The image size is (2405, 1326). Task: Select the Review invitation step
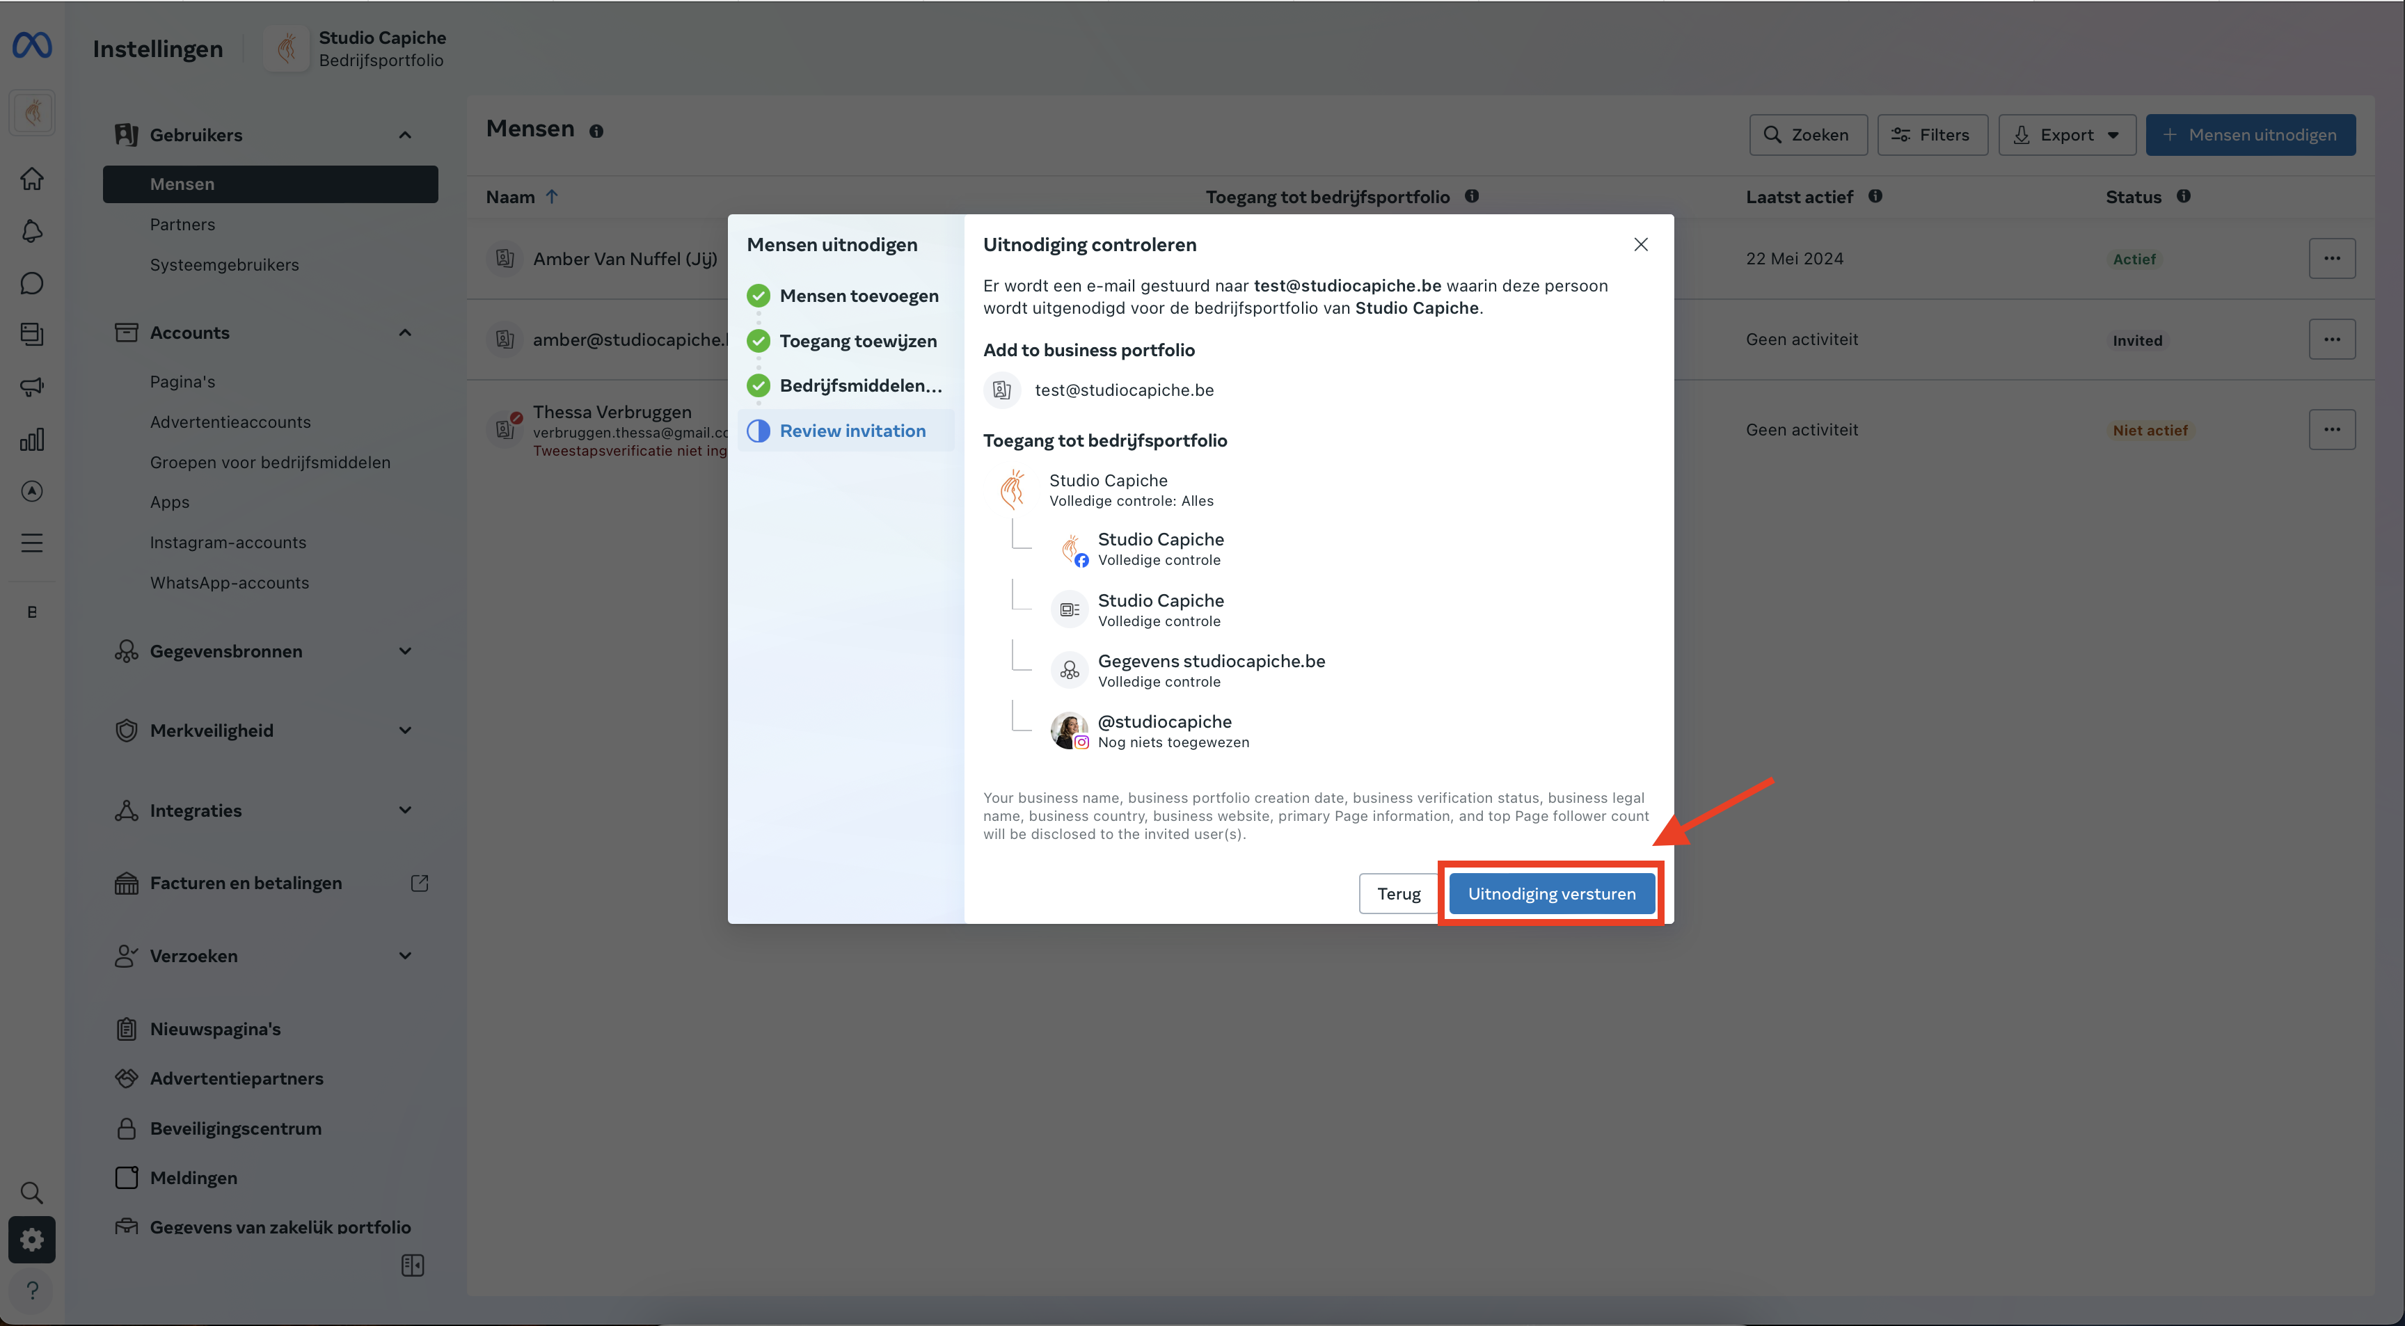tap(846, 430)
